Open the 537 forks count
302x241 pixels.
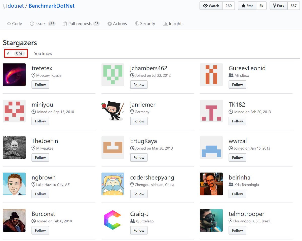point(293,6)
